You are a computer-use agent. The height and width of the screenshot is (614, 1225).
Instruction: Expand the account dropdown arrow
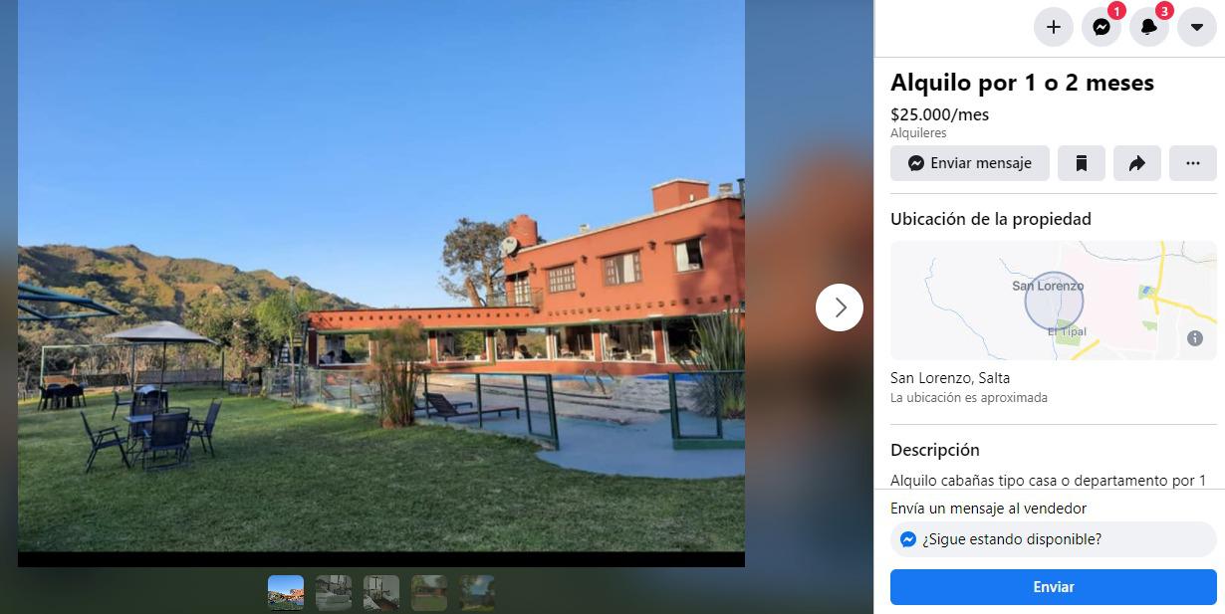[1197, 27]
